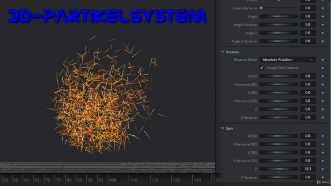331x186 pixels.
Task: Click the 'Rotation Mode' label
Action: (x=245, y=60)
